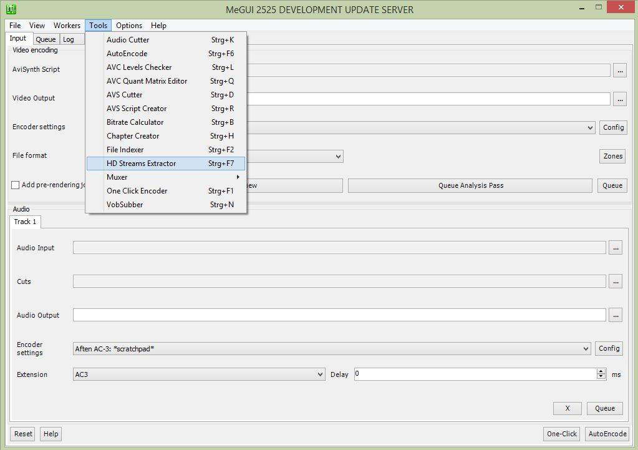The width and height of the screenshot is (638, 450).
Task: Click the Cuts field
Action: click(x=339, y=281)
